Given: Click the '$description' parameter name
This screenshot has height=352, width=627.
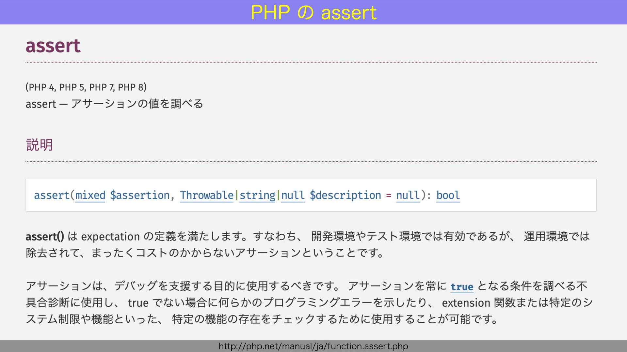Looking at the screenshot, I should [345, 195].
